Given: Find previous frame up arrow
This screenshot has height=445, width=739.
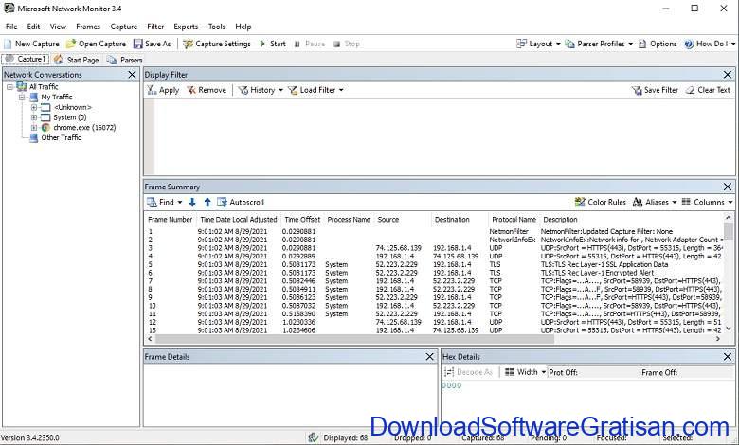Looking at the screenshot, I should pyautogui.click(x=207, y=202).
